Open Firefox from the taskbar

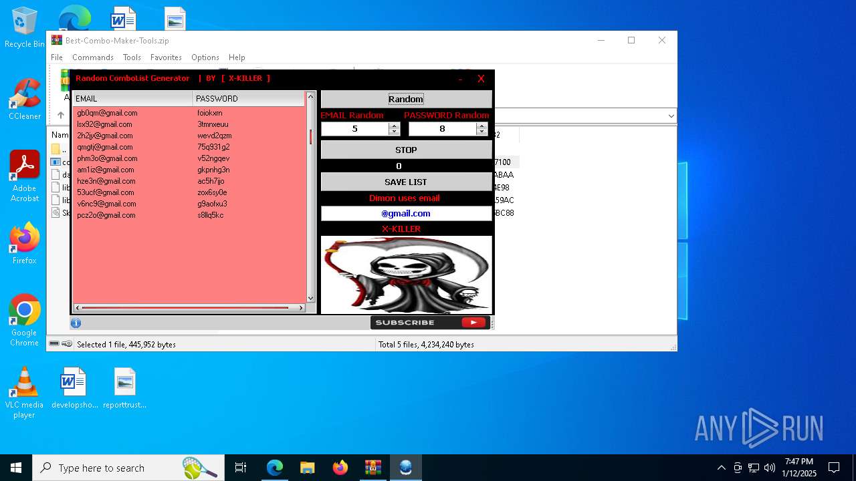tap(340, 468)
